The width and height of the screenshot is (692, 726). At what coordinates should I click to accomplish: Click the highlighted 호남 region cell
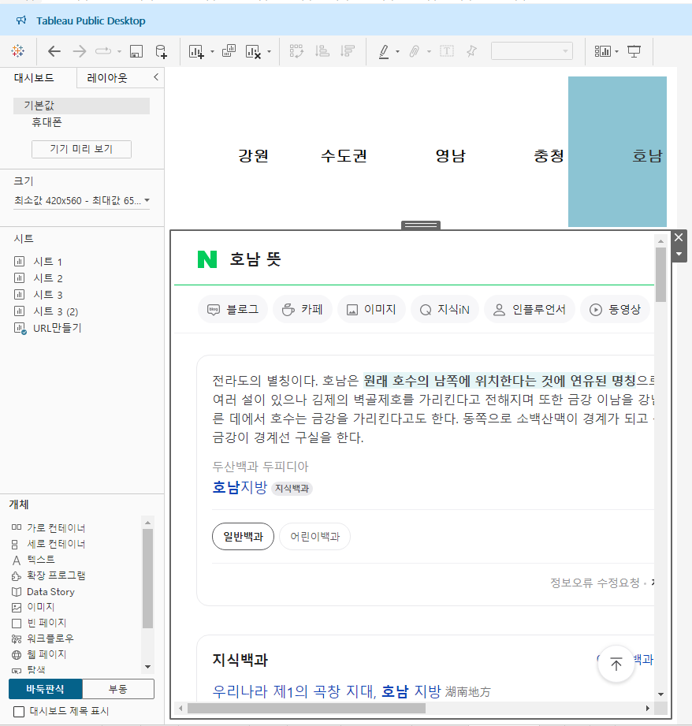tap(617, 152)
